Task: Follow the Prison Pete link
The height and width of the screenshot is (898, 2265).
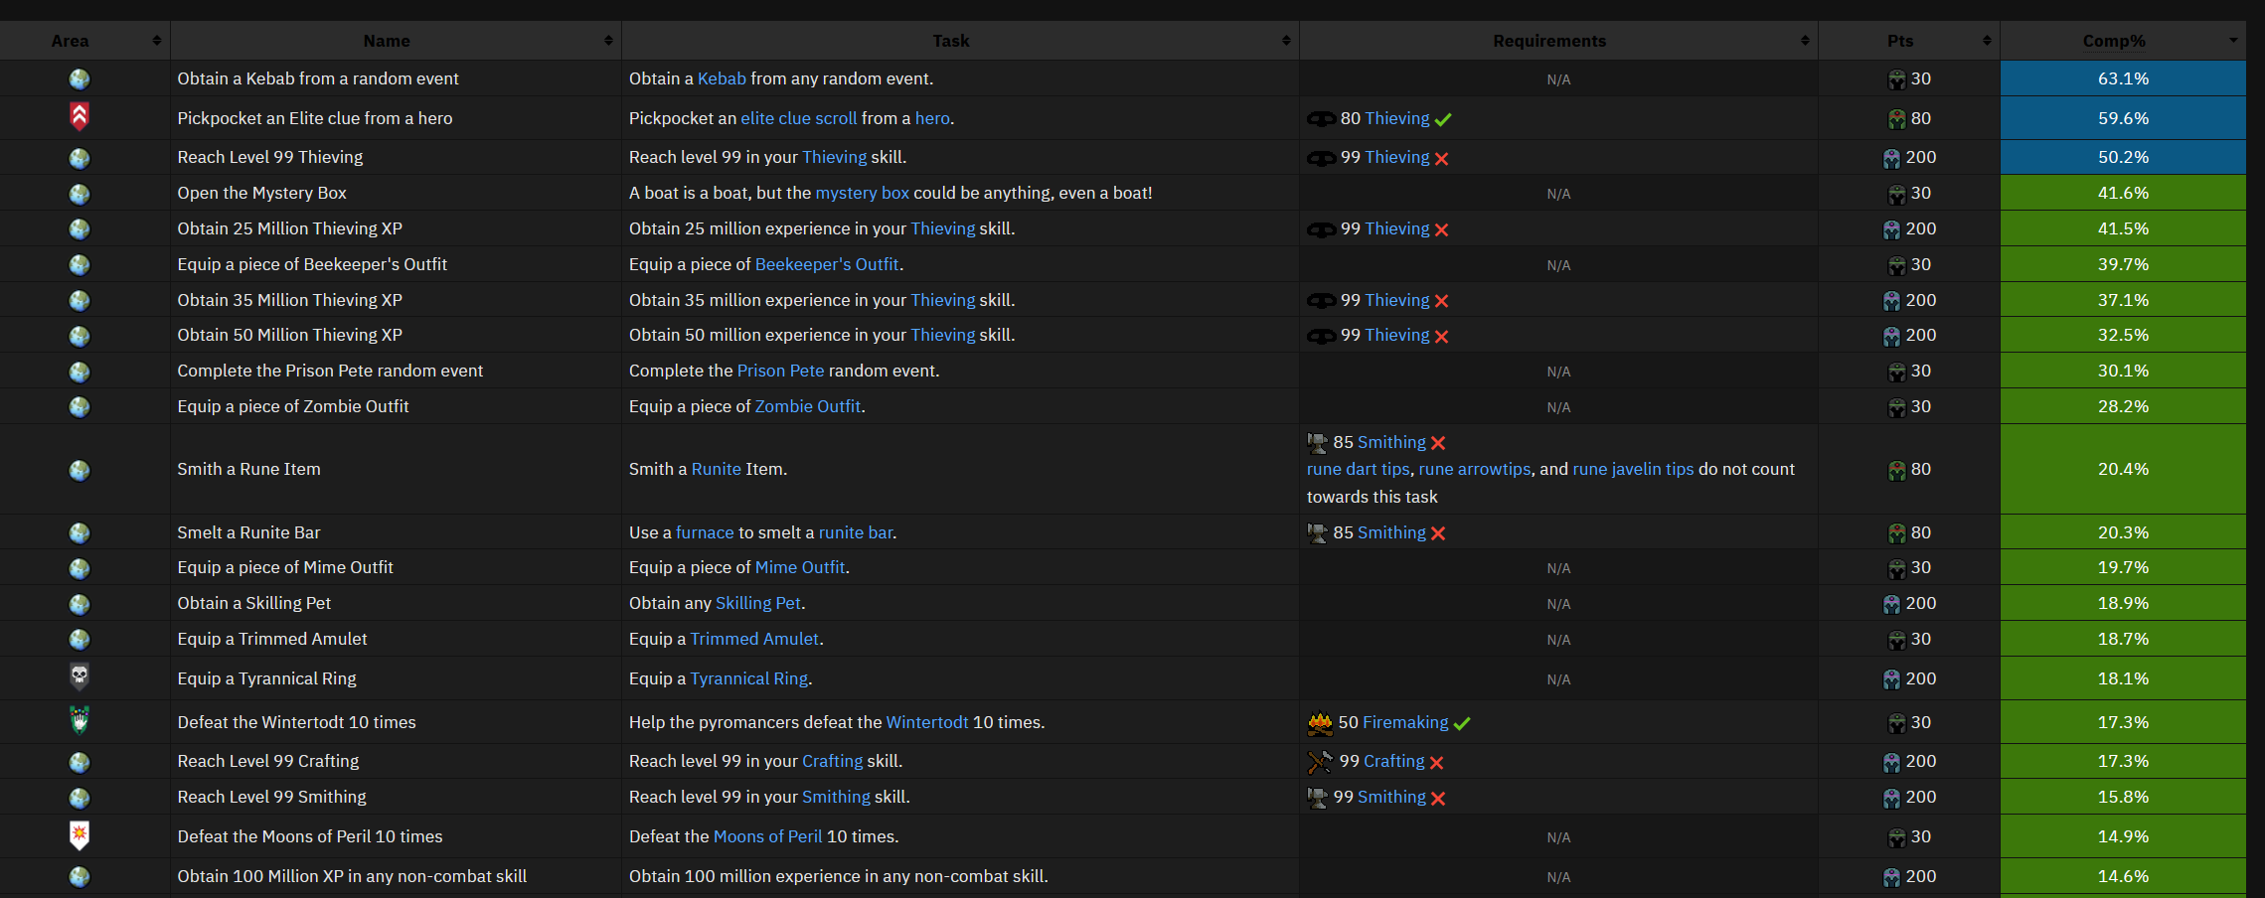Action: 780,371
